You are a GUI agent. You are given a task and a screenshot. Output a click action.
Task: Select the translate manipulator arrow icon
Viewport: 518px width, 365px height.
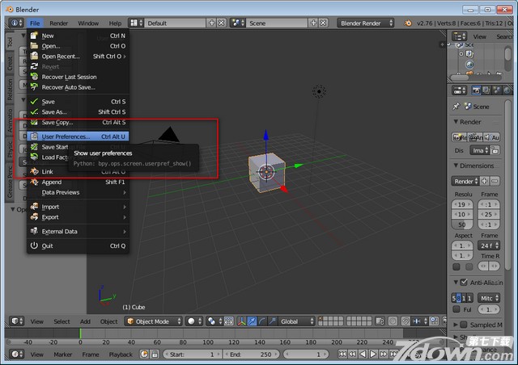(251, 321)
